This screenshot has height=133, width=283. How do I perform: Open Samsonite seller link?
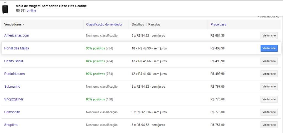(x=12, y=112)
